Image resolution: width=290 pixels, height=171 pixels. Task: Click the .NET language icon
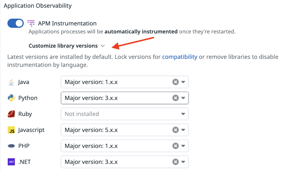coord(11,162)
